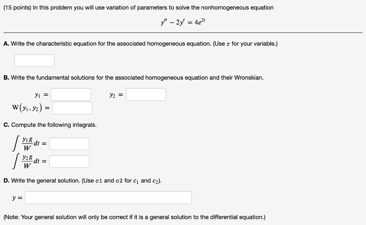Screen dimensions: 366x225
Task: Click the 15 points problem statement
Action: pos(139,7)
